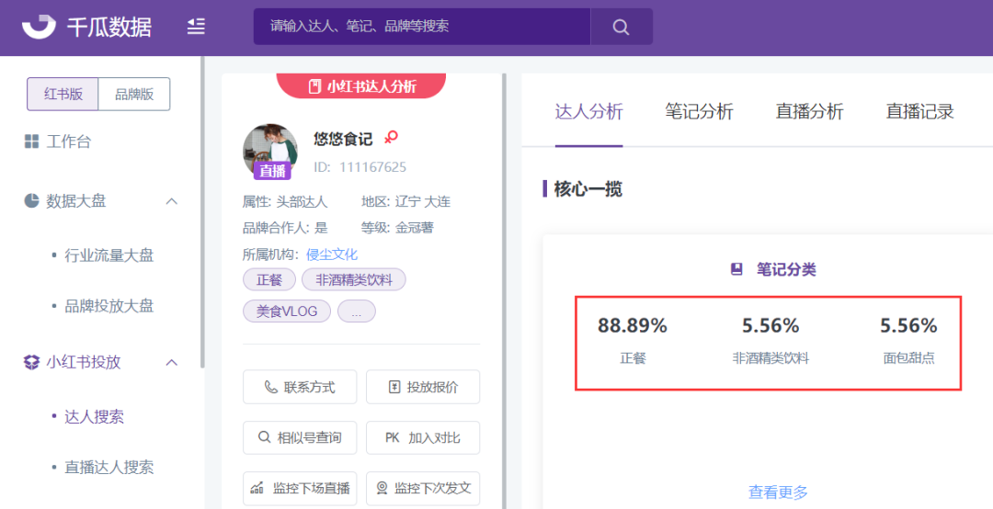Click the ID: 111167625 text
993x509 pixels.
tap(360, 167)
